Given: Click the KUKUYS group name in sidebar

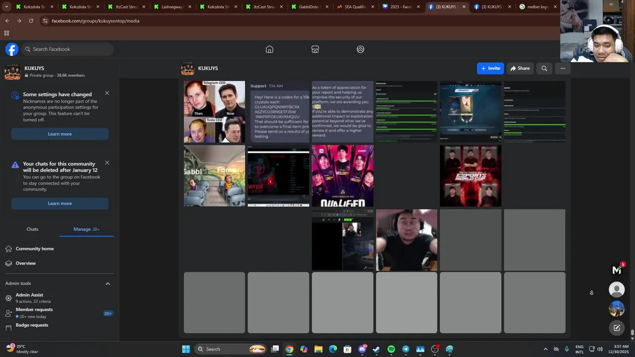Looking at the screenshot, I should (x=34, y=68).
